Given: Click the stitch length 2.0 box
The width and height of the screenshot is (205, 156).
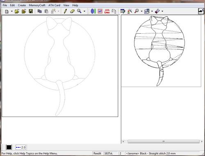Looking at the screenshot, I should [20, 147].
